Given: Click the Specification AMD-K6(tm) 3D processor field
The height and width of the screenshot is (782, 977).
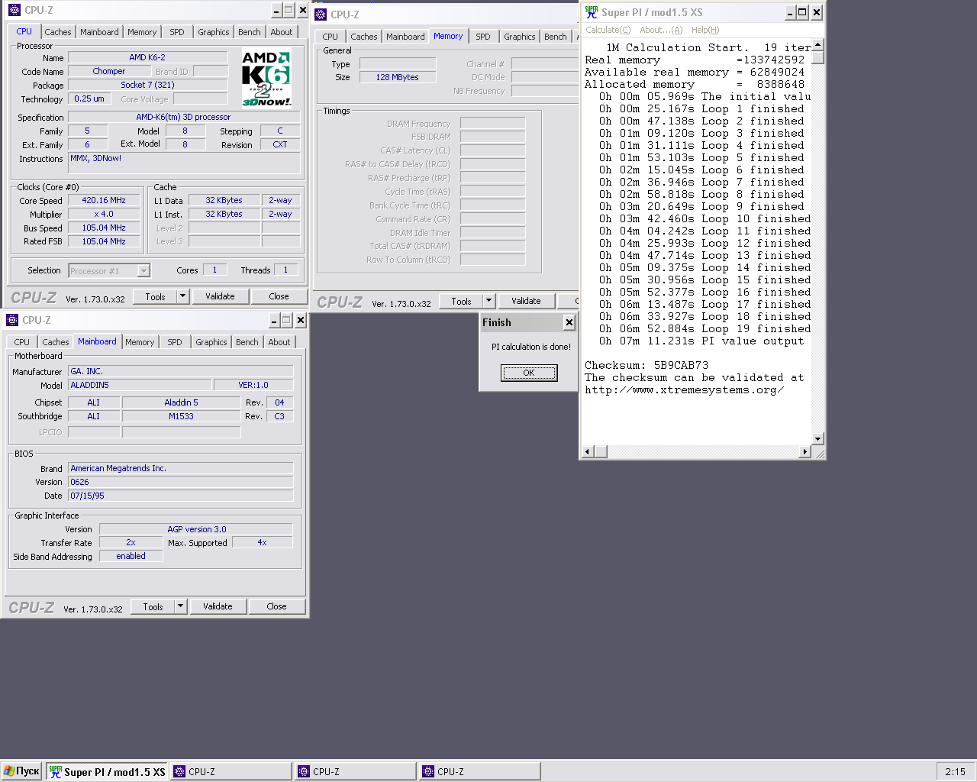Looking at the screenshot, I should click(183, 117).
